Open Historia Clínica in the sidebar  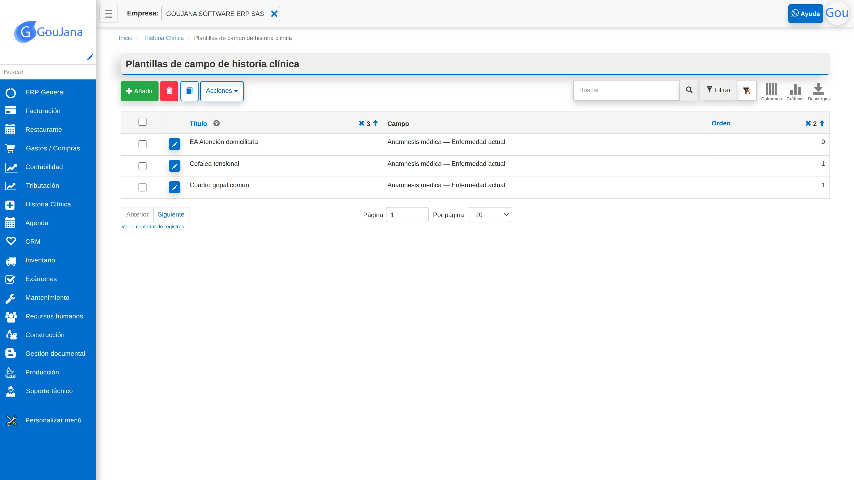pos(48,204)
